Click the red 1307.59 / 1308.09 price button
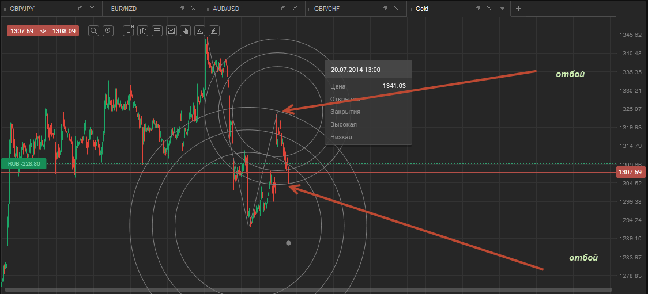 coord(43,31)
